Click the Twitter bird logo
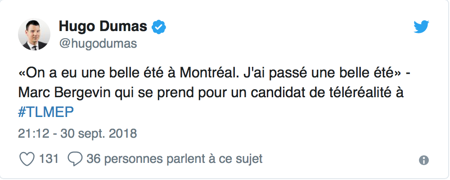Image resolution: width=450 pixels, height=180 pixels. point(423,28)
